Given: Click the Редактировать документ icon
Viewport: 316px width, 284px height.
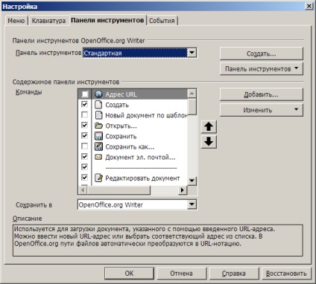Looking at the screenshot, I should coord(99,178).
